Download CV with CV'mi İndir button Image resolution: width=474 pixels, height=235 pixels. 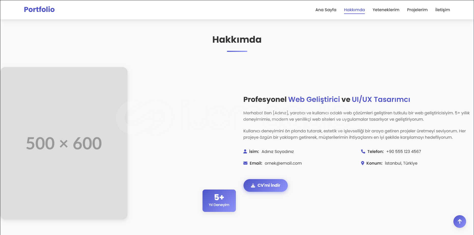265,185
